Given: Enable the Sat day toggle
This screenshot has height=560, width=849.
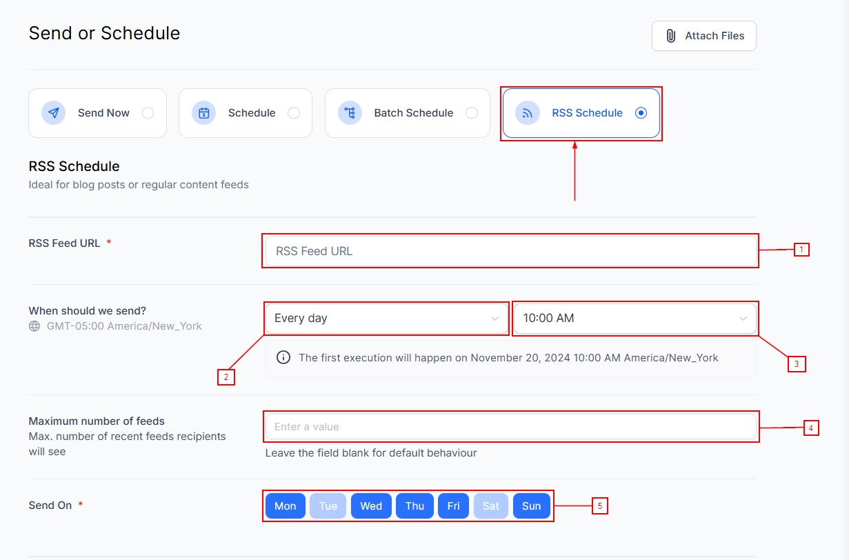Looking at the screenshot, I should (x=491, y=506).
